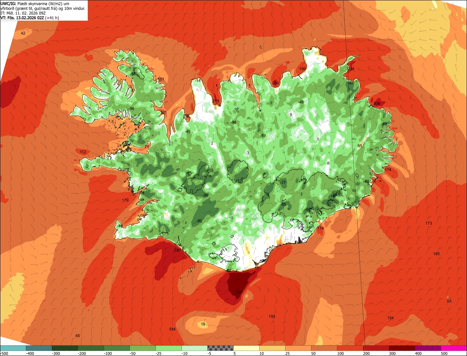Image resolution: width=467 pixels, height=356 pixels.
Task: Click the map value '69' in the Eastfjords
Action: click(x=385, y=124)
